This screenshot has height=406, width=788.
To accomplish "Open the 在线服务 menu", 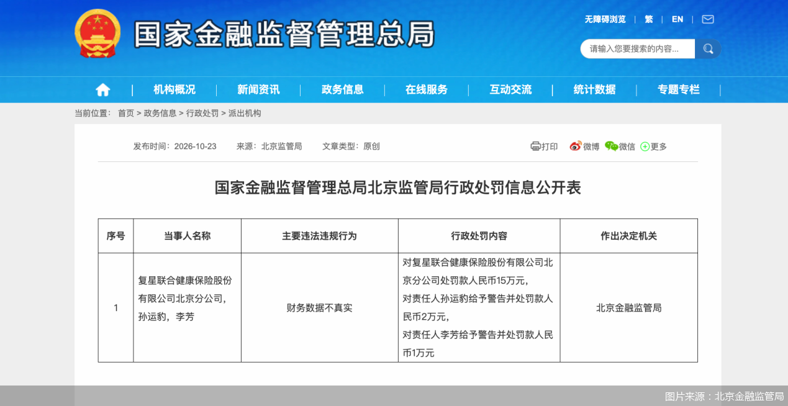I will (x=427, y=89).
